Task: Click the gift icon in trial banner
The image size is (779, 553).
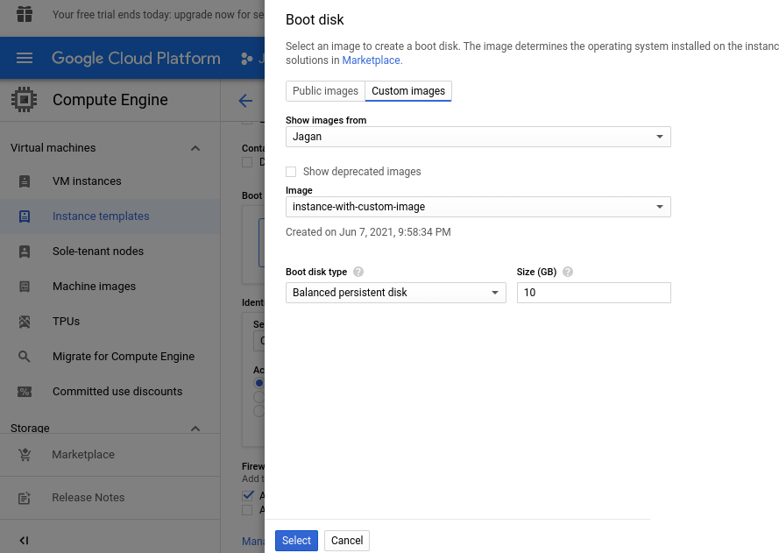Action: [x=25, y=14]
